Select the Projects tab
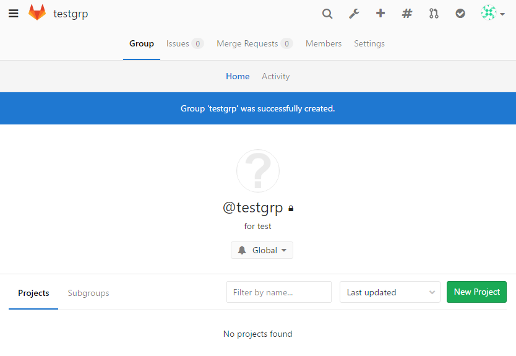 pyautogui.click(x=33, y=293)
